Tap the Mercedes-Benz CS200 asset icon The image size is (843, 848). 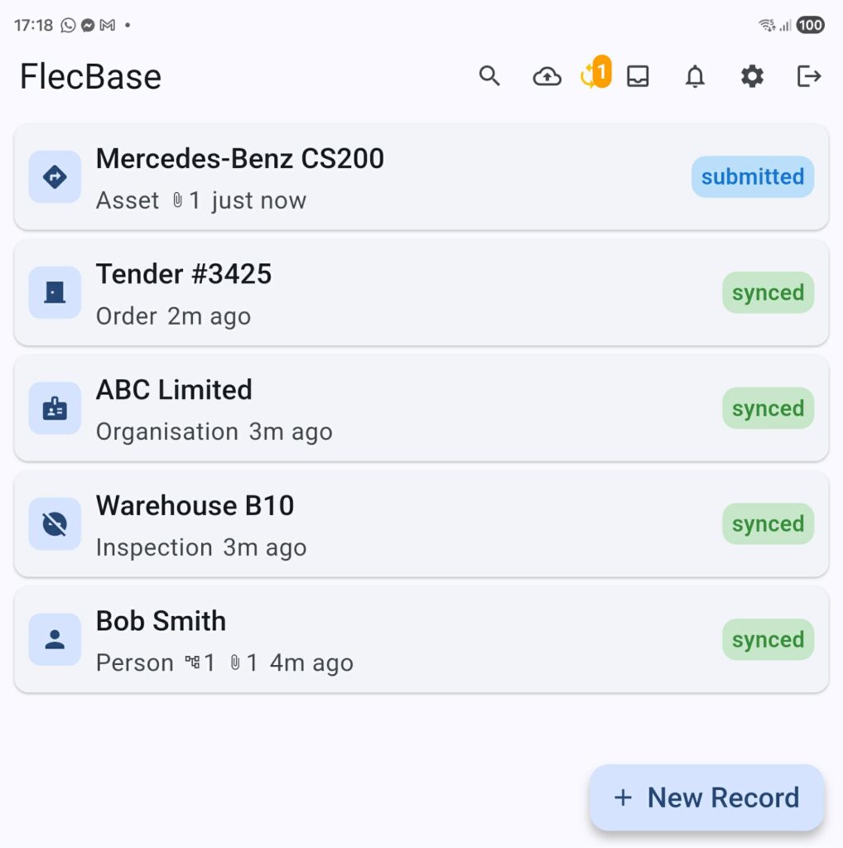[x=55, y=176]
